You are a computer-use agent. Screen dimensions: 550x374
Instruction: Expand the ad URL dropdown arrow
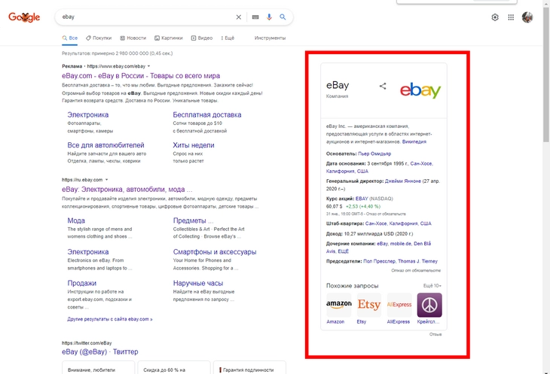tap(148, 66)
